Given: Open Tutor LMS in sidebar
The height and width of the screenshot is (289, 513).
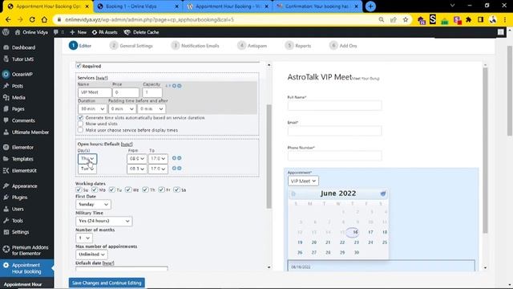Looking at the screenshot, I should pos(22,59).
